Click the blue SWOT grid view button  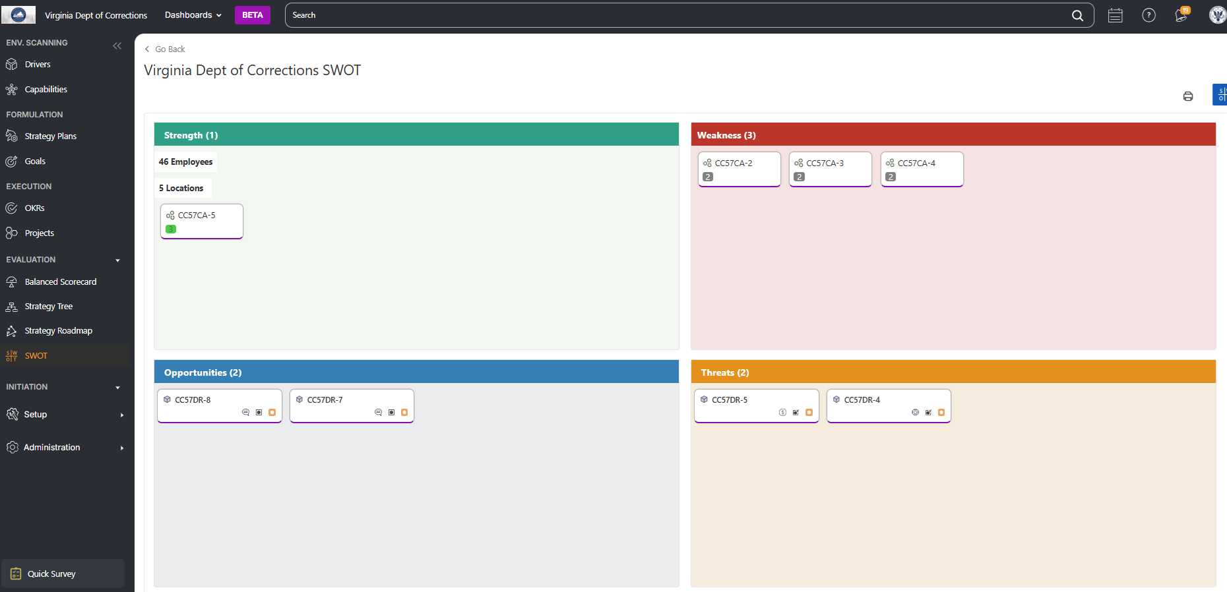1220,94
